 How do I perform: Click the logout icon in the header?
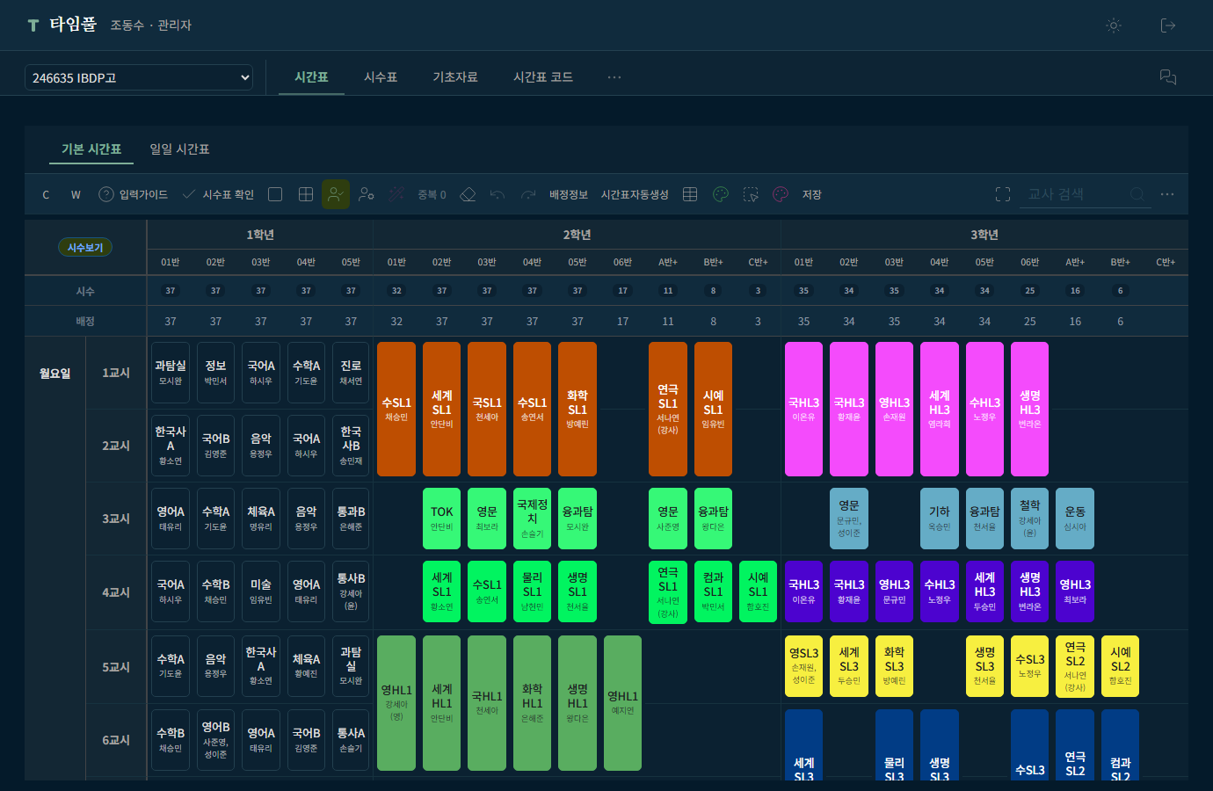click(x=1168, y=25)
